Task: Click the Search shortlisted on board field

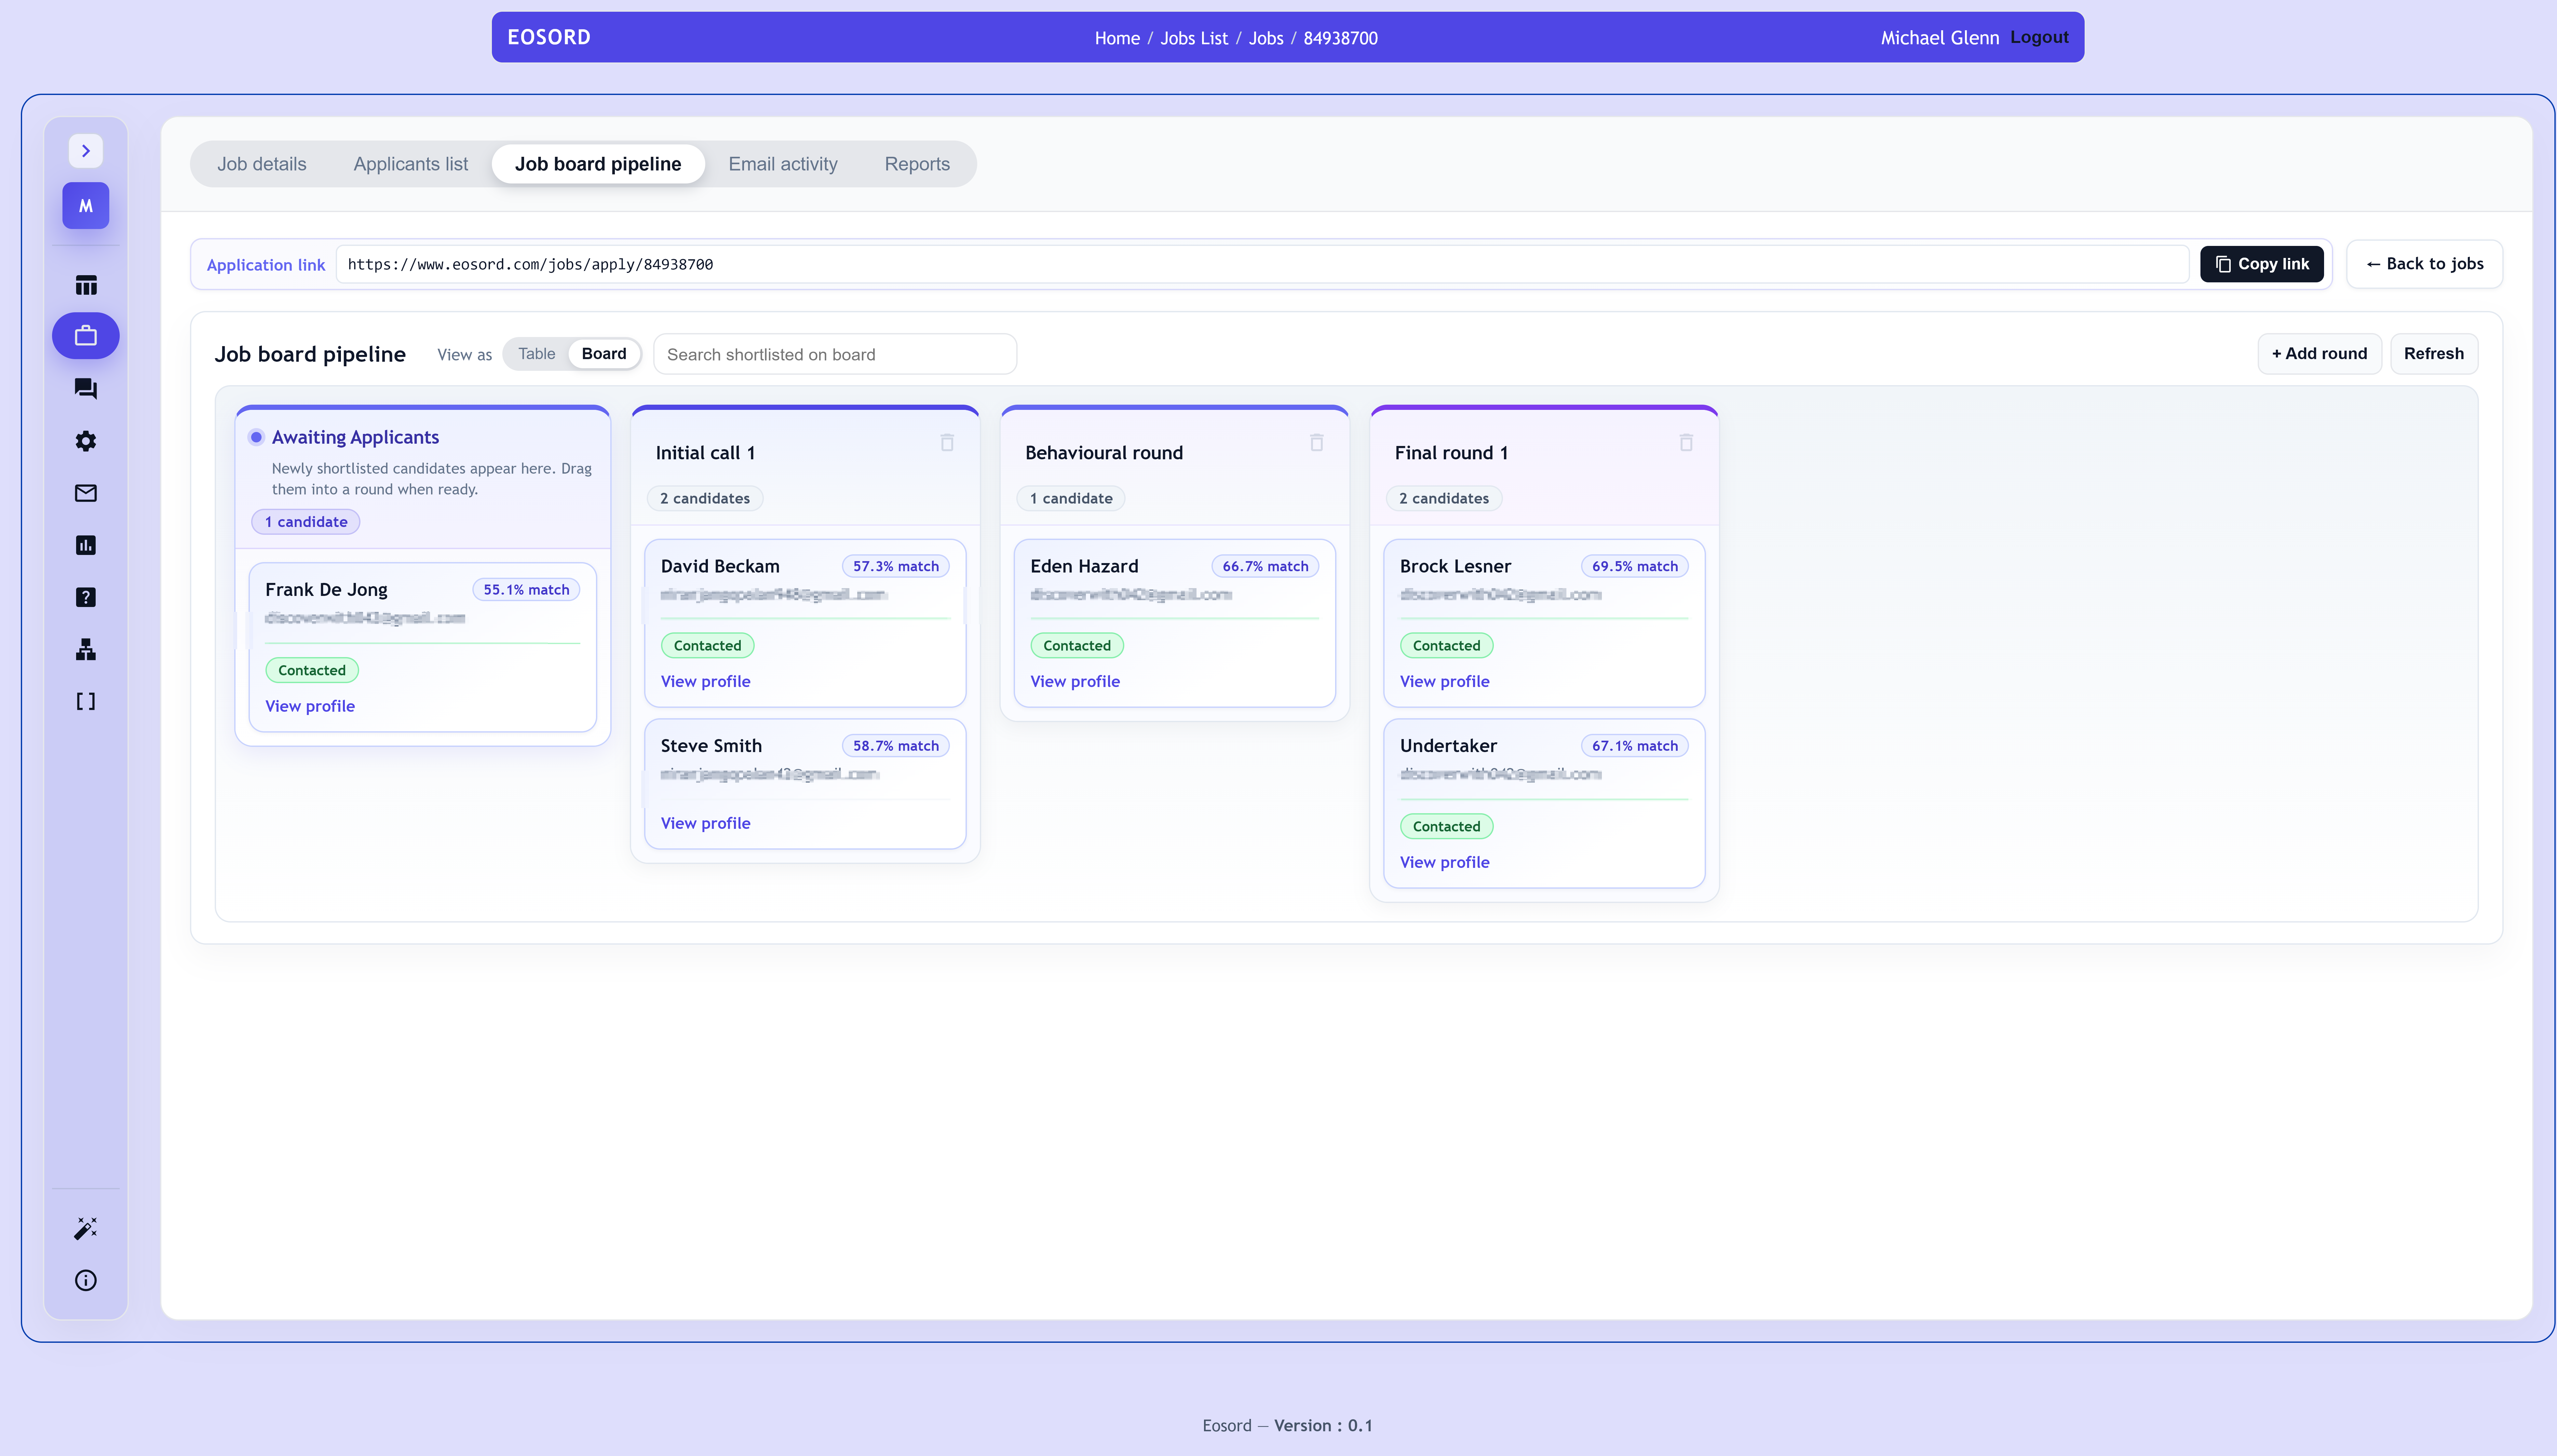Action: point(835,354)
